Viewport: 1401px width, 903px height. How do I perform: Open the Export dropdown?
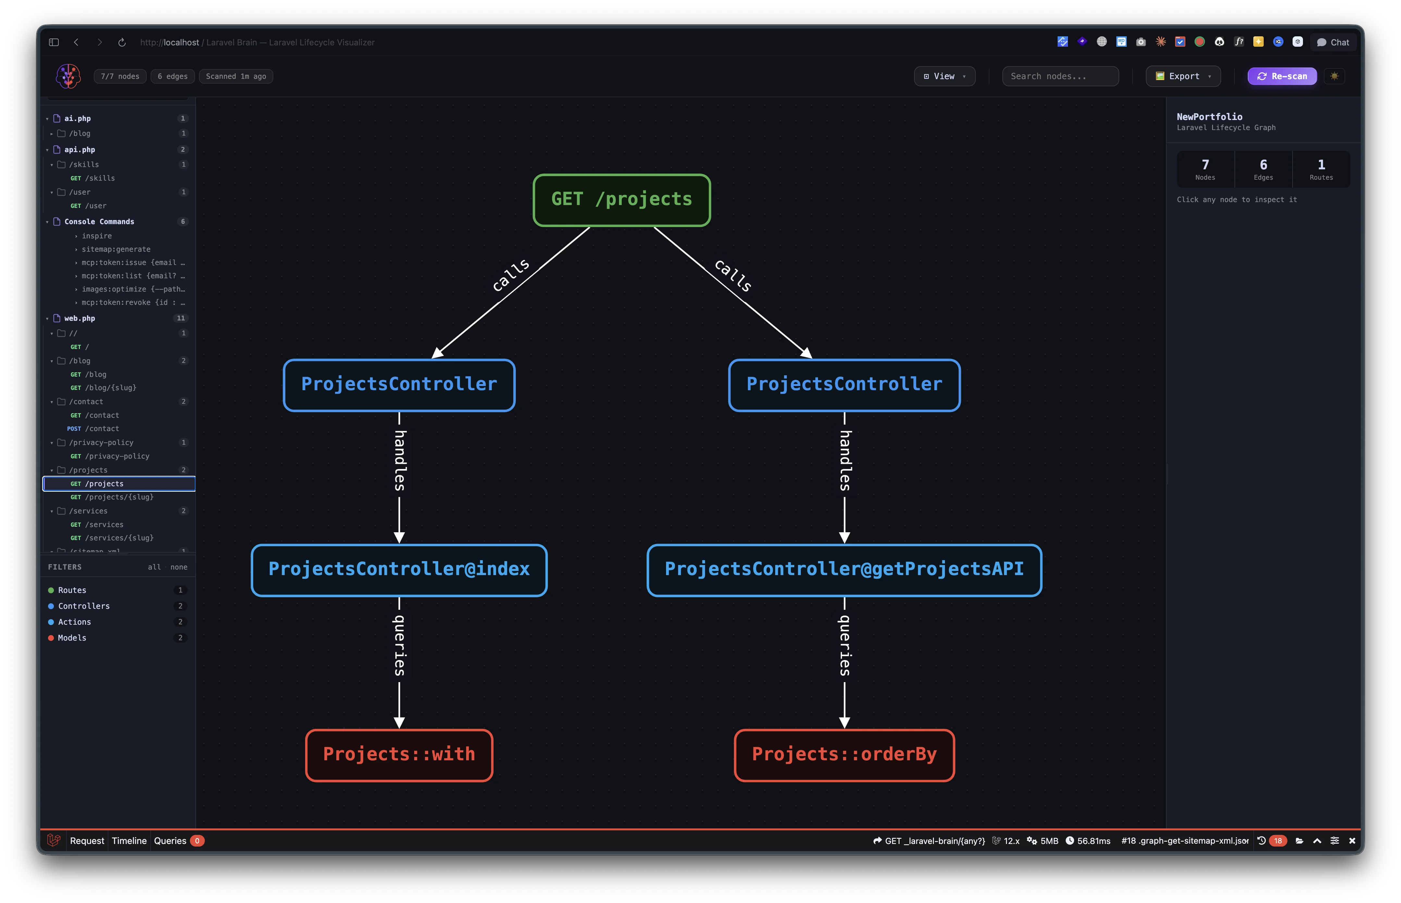click(x=1183, y=76)
